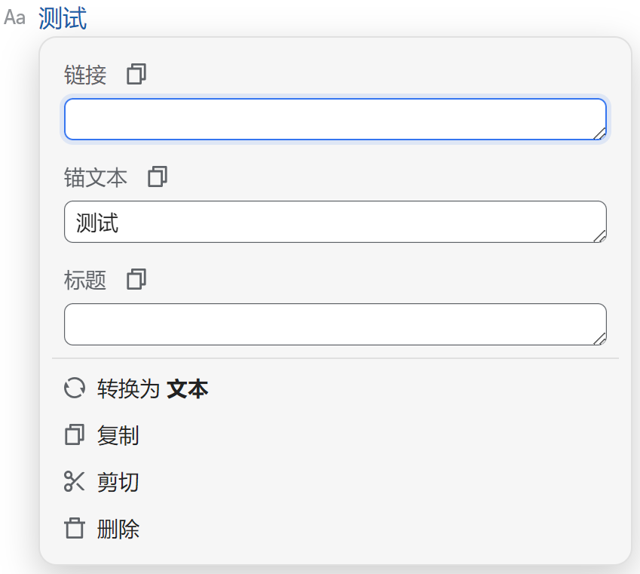
Task: Choose 删除 from the menu
Action: pyautogui.click(x=118, y=529)
